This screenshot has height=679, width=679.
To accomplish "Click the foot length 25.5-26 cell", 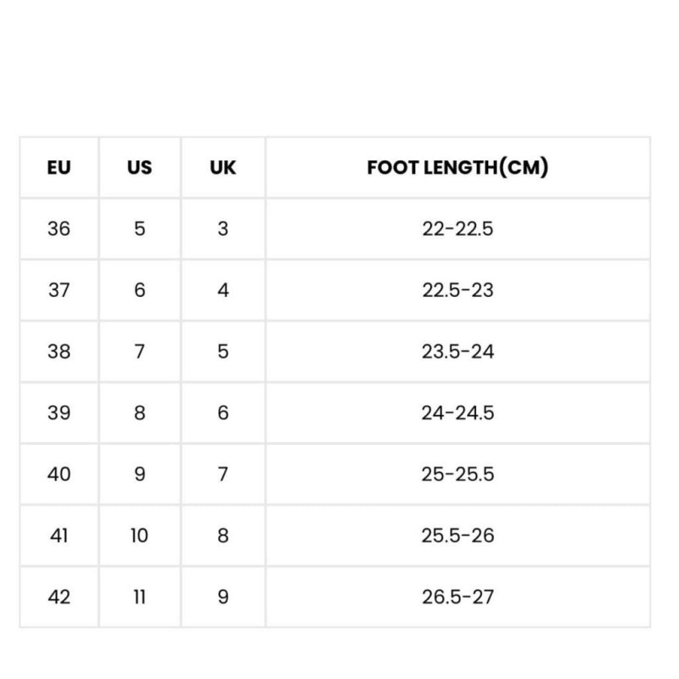I will point(458,536).
